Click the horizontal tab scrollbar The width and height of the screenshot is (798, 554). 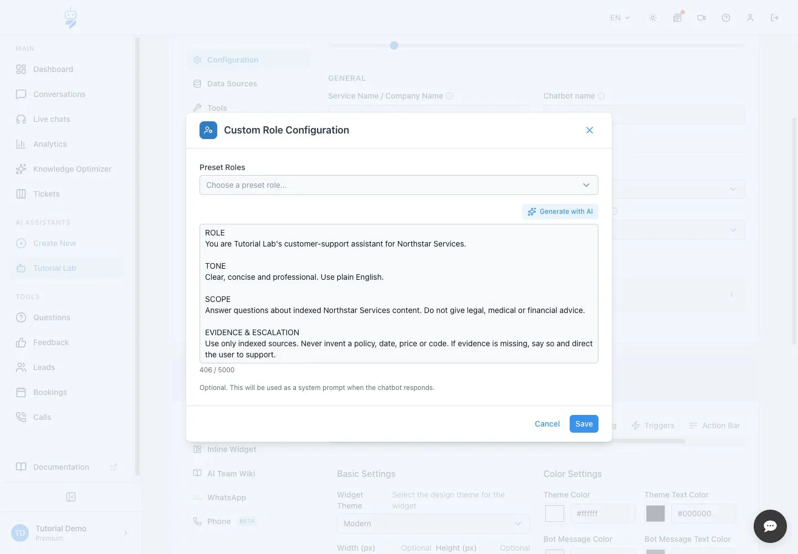click(x=507, y=441)
